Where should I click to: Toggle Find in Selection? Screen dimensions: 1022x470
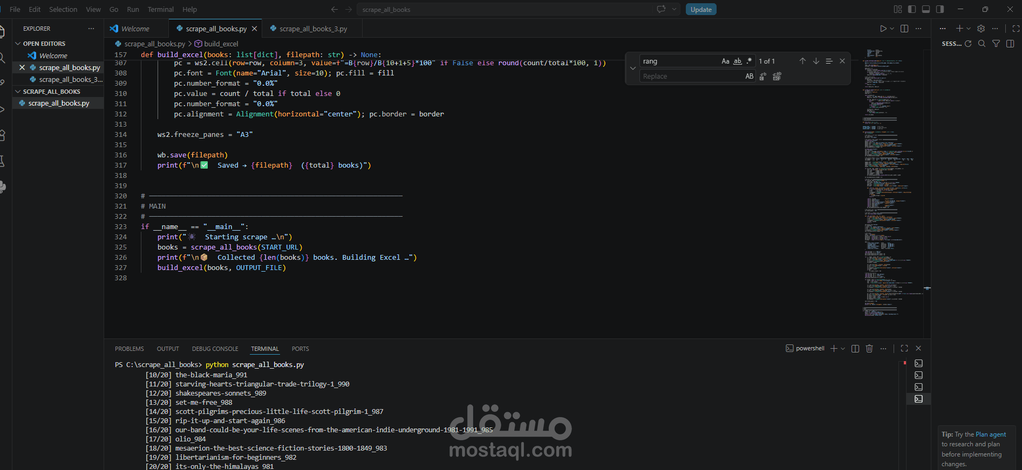pos(829,61)
